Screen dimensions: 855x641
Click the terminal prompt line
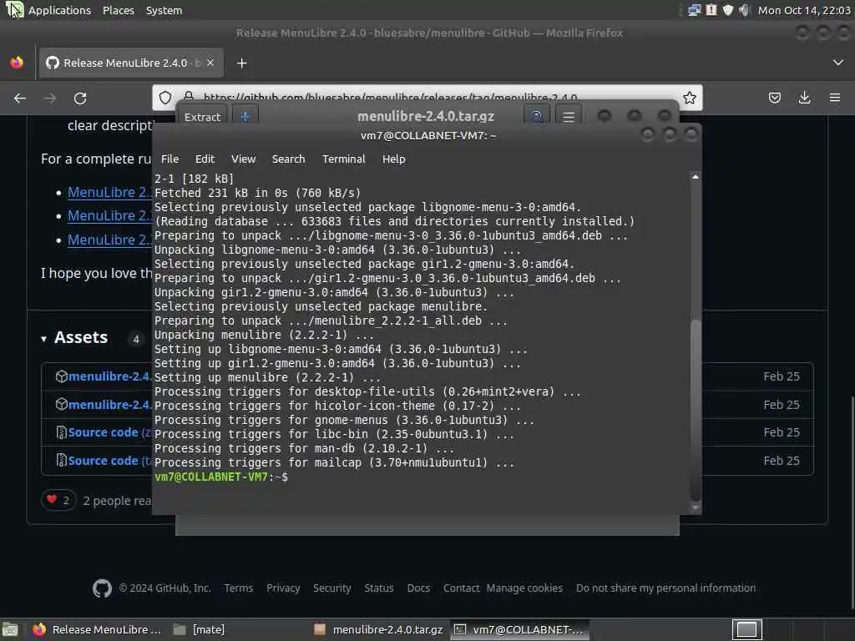point(220,477)
